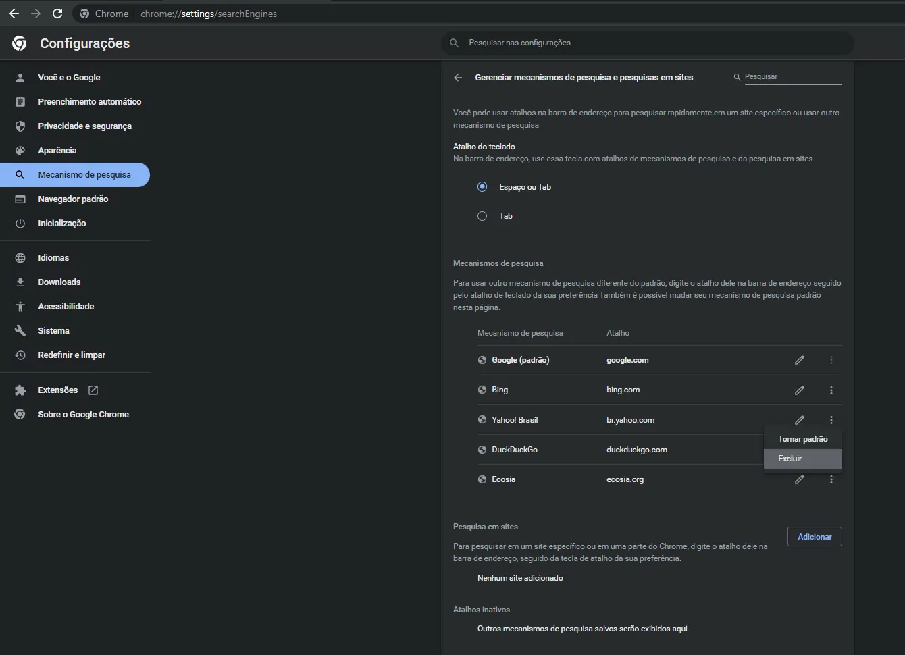Click the wrench icon for Sistema
Image resolution: width=905 pixels, height=655 pixels.
[x=20, y=331]
